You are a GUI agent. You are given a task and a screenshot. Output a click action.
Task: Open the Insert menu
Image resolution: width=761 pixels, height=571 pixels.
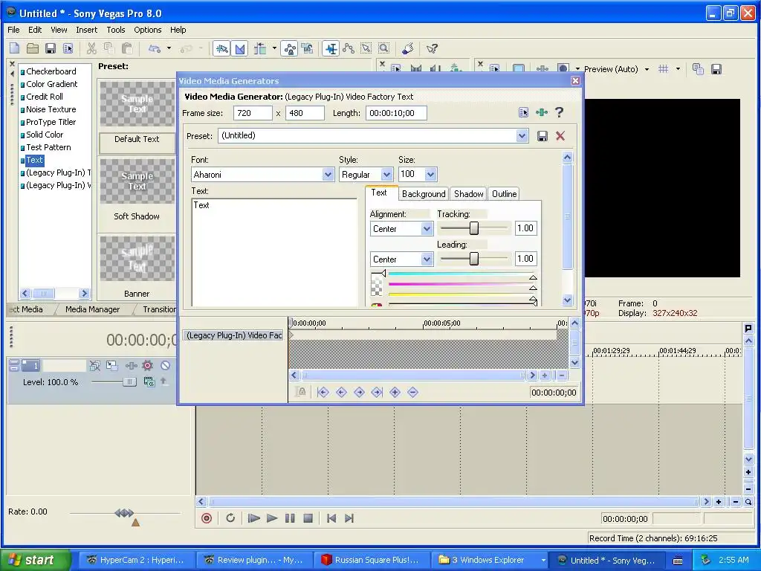point(86,30)
